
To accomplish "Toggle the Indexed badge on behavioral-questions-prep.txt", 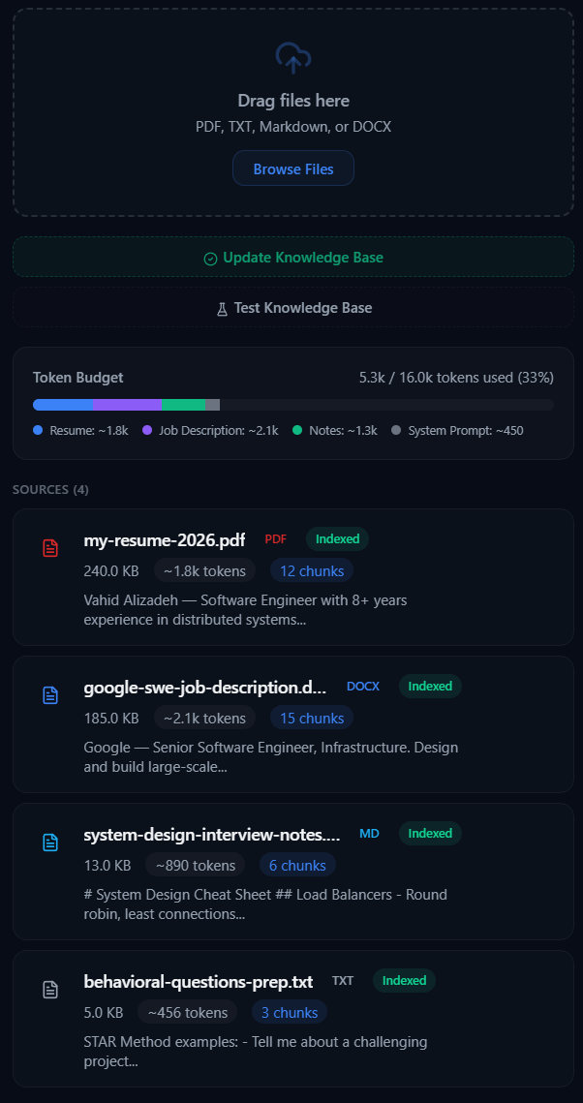I will [404, 980].
